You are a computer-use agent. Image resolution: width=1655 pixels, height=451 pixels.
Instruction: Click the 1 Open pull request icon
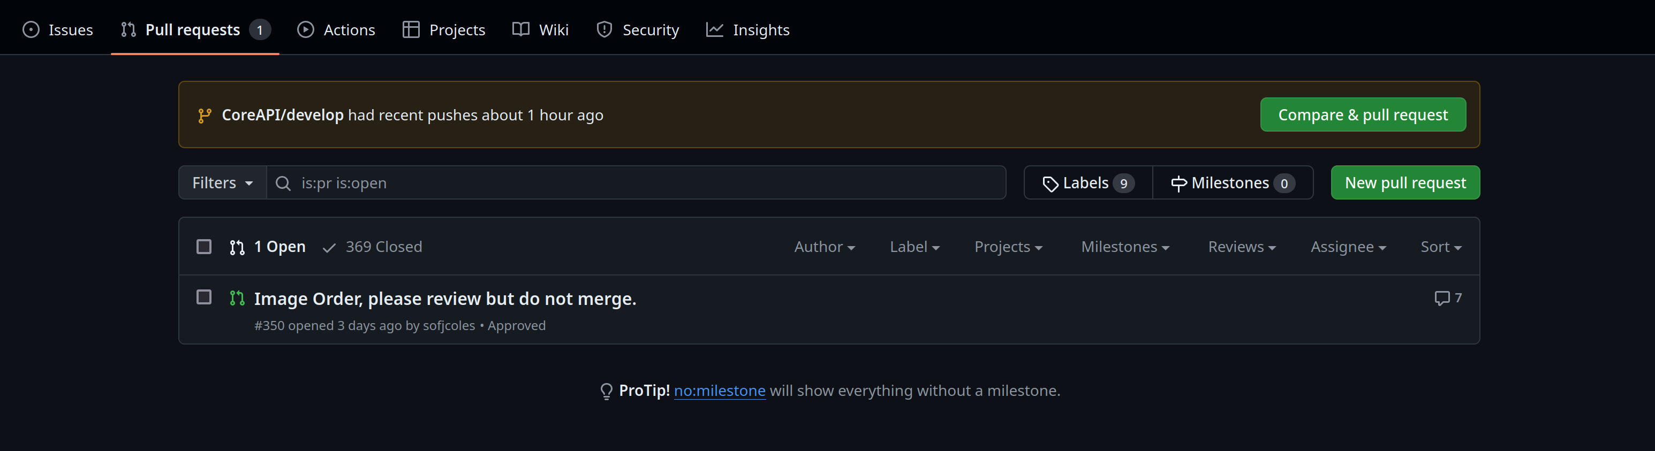[237, 248]
